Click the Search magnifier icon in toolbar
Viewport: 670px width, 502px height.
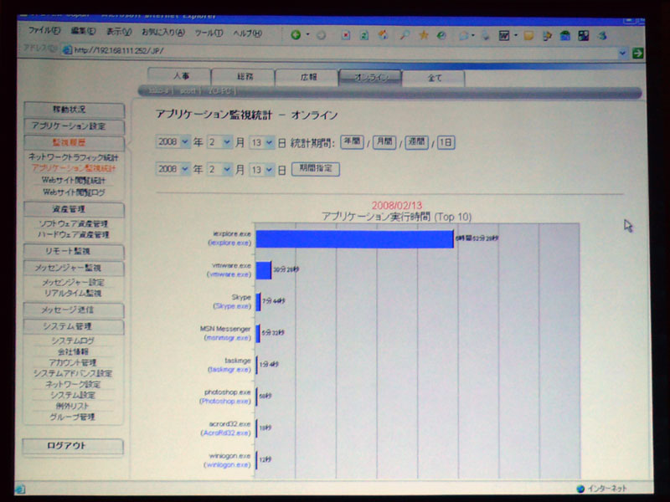(405, 35)
